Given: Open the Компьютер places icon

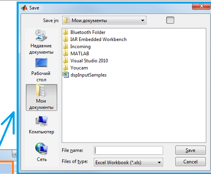Looking at the screenshot, I should click(42, 125).
